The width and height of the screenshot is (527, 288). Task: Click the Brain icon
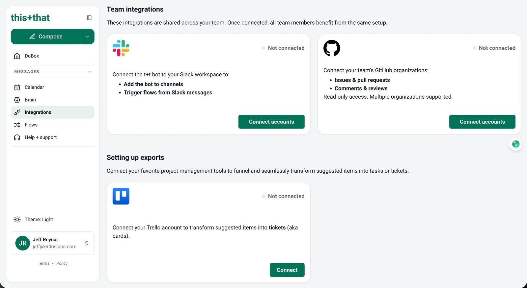click(x=17, y=100)
